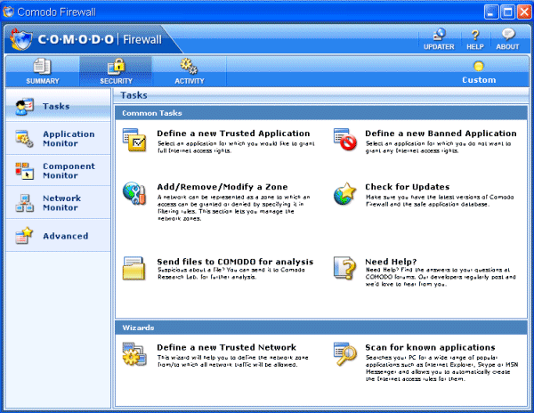Click the Need Help? heading link
Image resolution: width=534 pixels, height=413 pixels.
coord(391,262)
